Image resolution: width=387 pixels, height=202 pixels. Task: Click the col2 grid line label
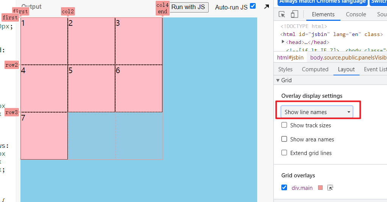[x=68, y=12]
